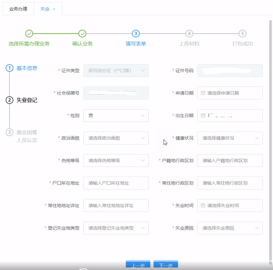Open the 伤残等级 dropdown
The height and width of the screenshot is (270, 273).
(116, 160)
